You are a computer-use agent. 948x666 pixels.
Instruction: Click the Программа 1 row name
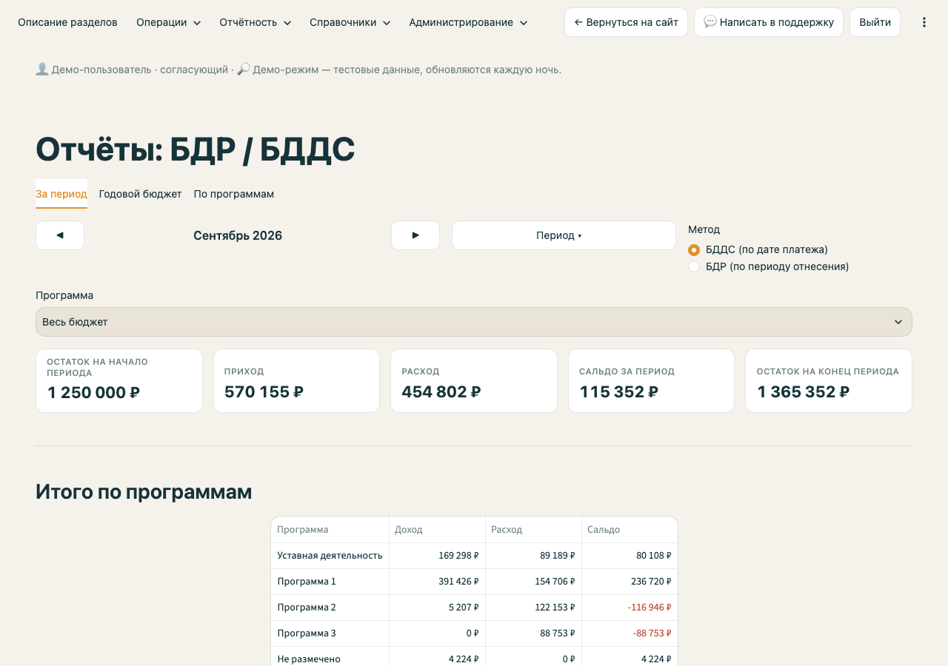(x=307, y=581)
